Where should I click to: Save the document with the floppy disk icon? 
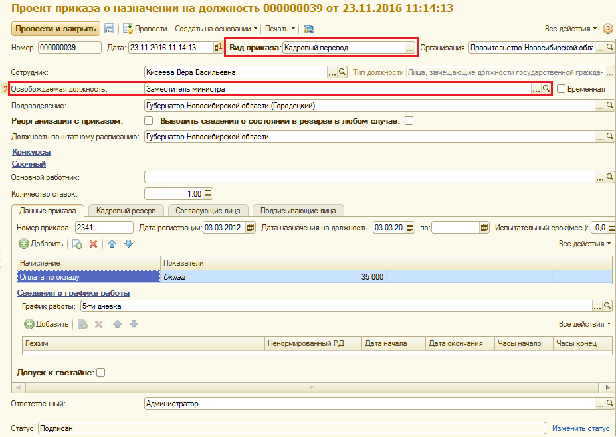(x=109, y=29)
